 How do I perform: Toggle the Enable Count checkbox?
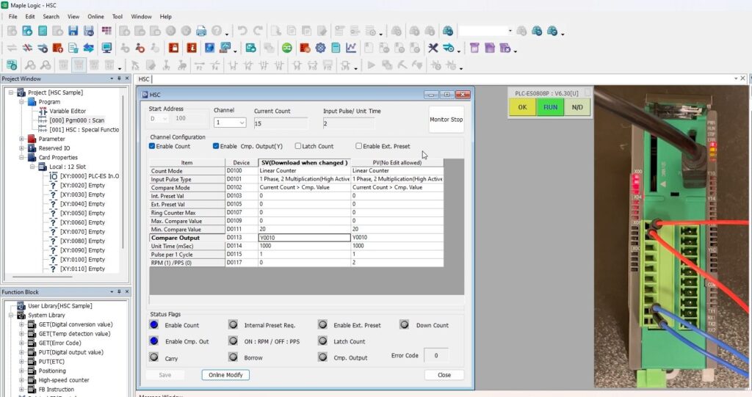tap(152, 146)
